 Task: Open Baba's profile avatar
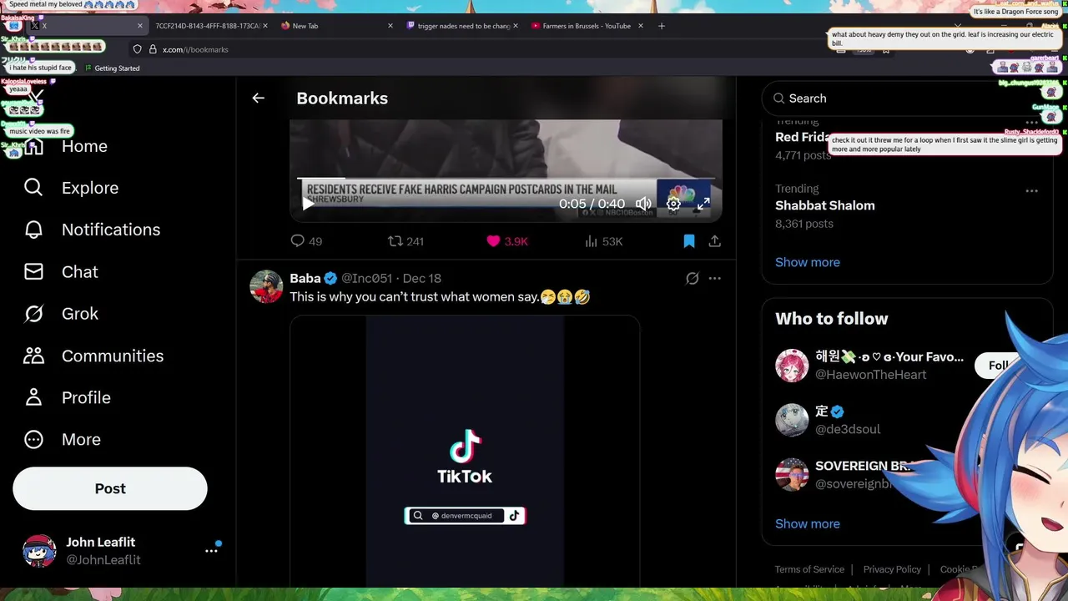pyautogui.click(x=266, y=286)
